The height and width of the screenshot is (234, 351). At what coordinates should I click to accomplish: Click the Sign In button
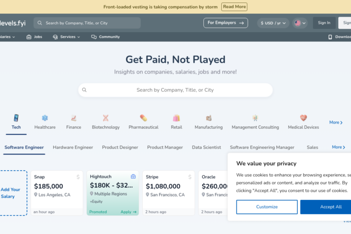[x=324, y=23]
